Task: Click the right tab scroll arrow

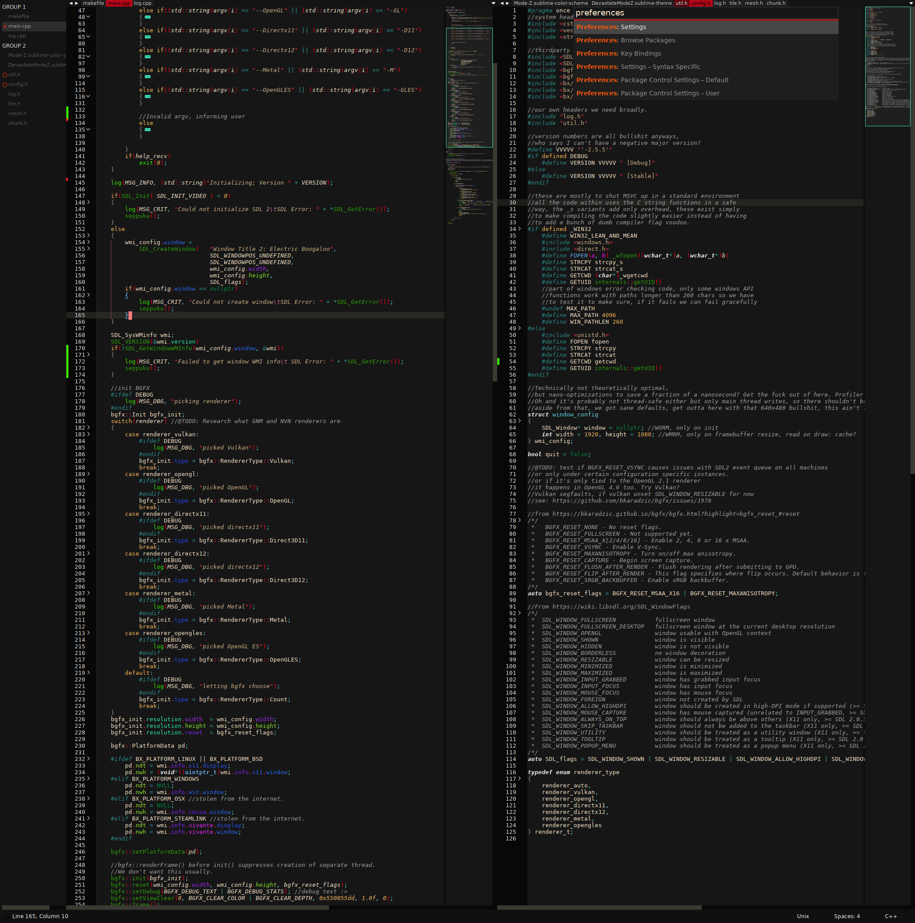Action: (78, 3)
